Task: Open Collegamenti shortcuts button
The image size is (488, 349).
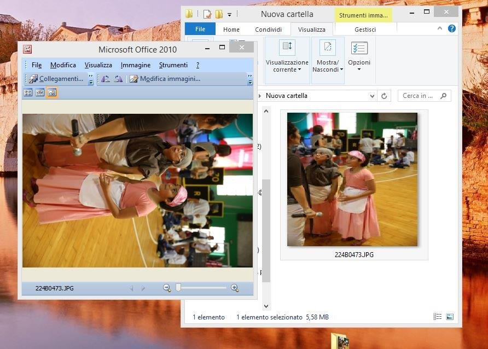Action: 56,79
